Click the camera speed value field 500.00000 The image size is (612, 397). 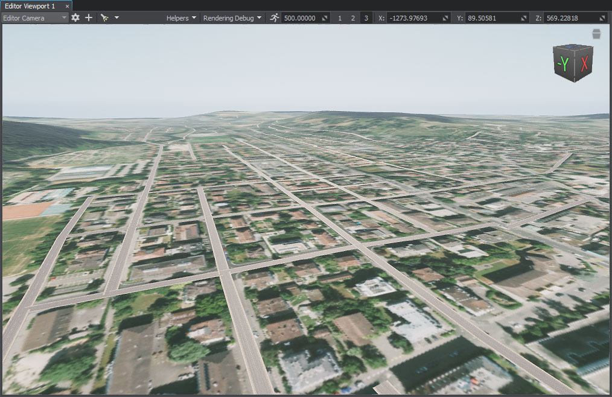[300, 18]
